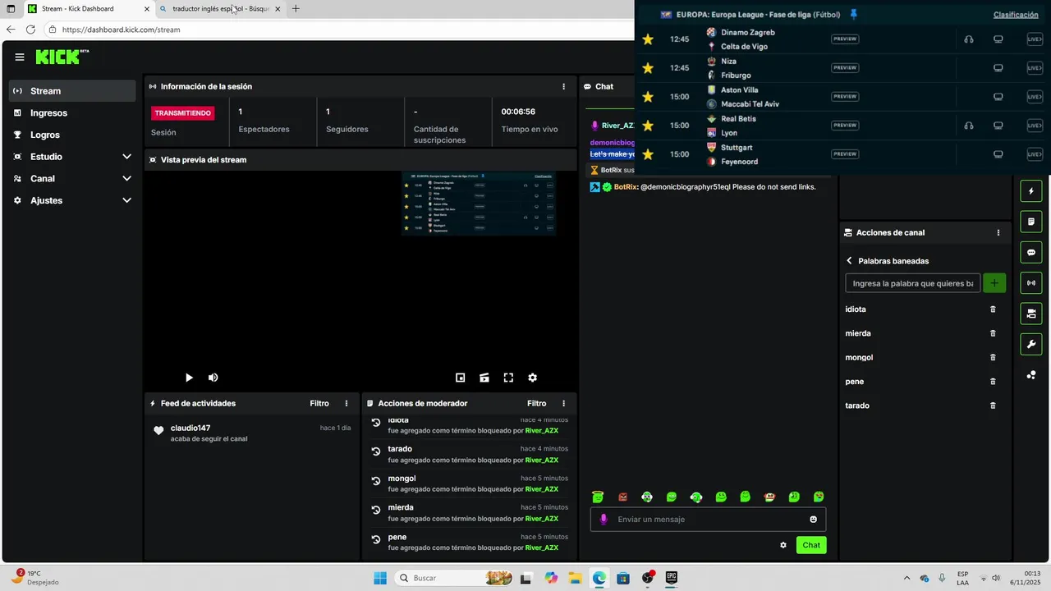The image size is (1051, 591).
Task: Select the 'mongol' moderator action entry
Action: [x=469, y=483]
